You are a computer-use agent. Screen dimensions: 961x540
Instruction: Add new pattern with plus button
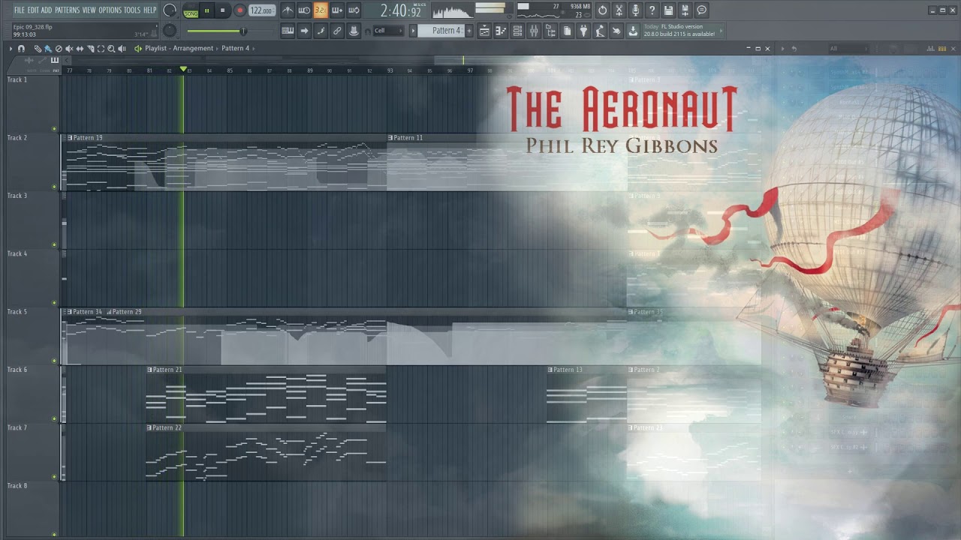pos(469,31)
